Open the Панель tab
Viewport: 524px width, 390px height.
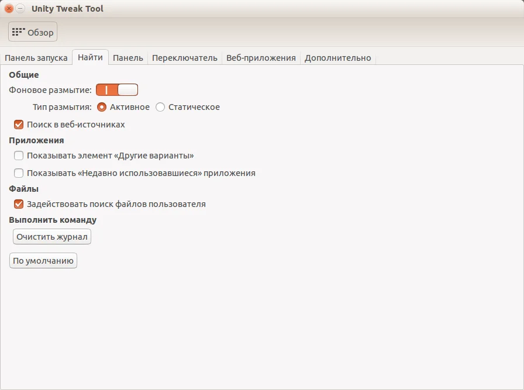(128, 58)
